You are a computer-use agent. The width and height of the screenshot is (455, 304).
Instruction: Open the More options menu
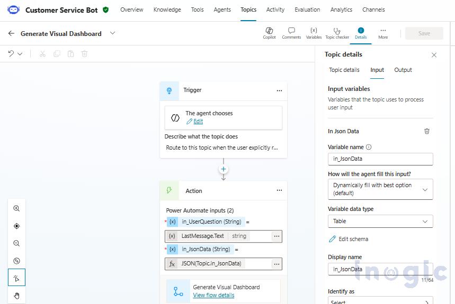point(383,33)
